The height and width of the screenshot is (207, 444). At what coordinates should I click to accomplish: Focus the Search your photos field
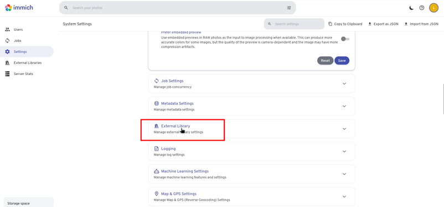pos(178,8)
